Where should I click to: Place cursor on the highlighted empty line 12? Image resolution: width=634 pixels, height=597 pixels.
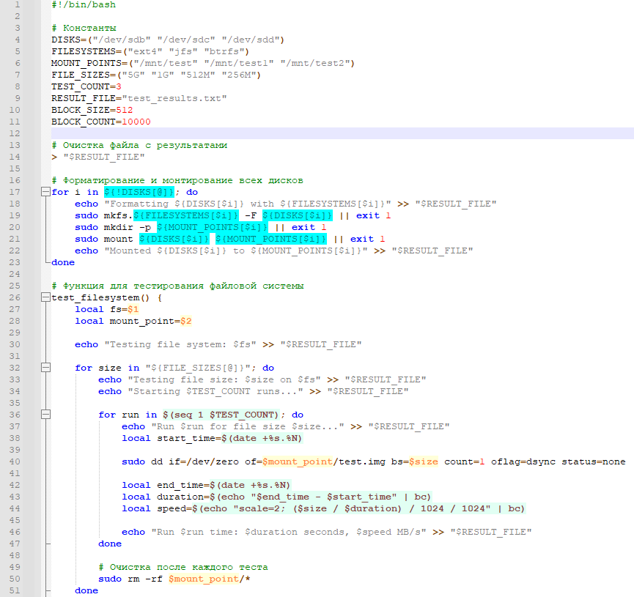(x=342, y=133)
